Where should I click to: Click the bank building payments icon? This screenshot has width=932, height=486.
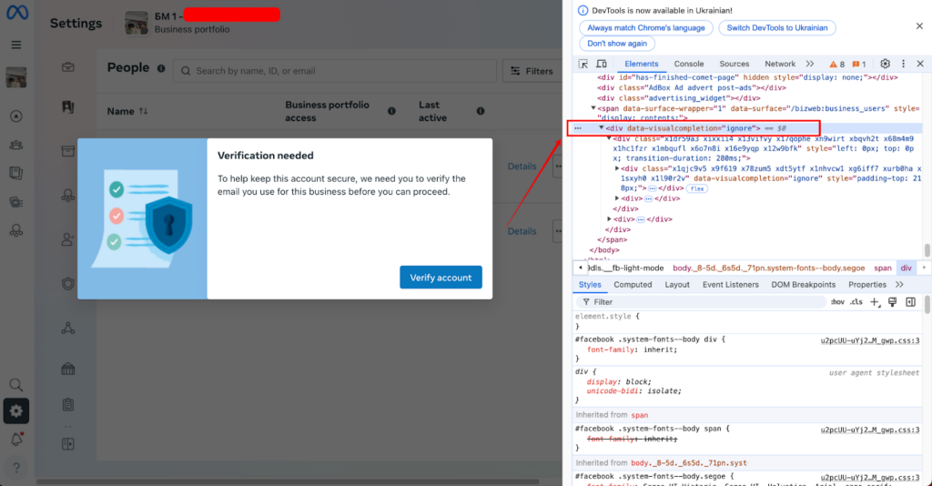[x=68, y=369]
